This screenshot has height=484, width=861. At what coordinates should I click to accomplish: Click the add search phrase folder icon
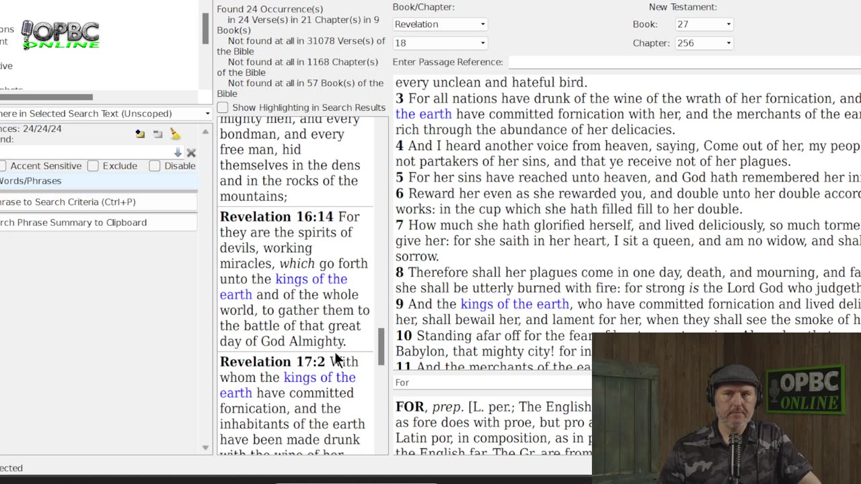(x=140, y=134)
